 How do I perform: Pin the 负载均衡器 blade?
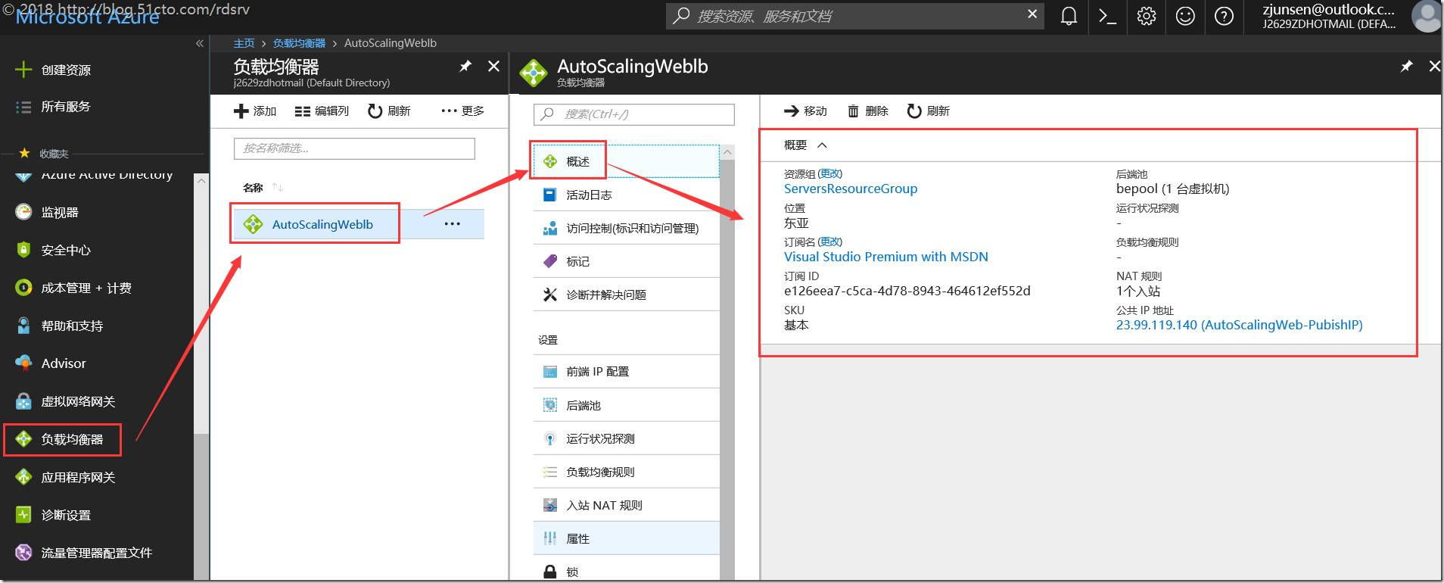(465, 67)
